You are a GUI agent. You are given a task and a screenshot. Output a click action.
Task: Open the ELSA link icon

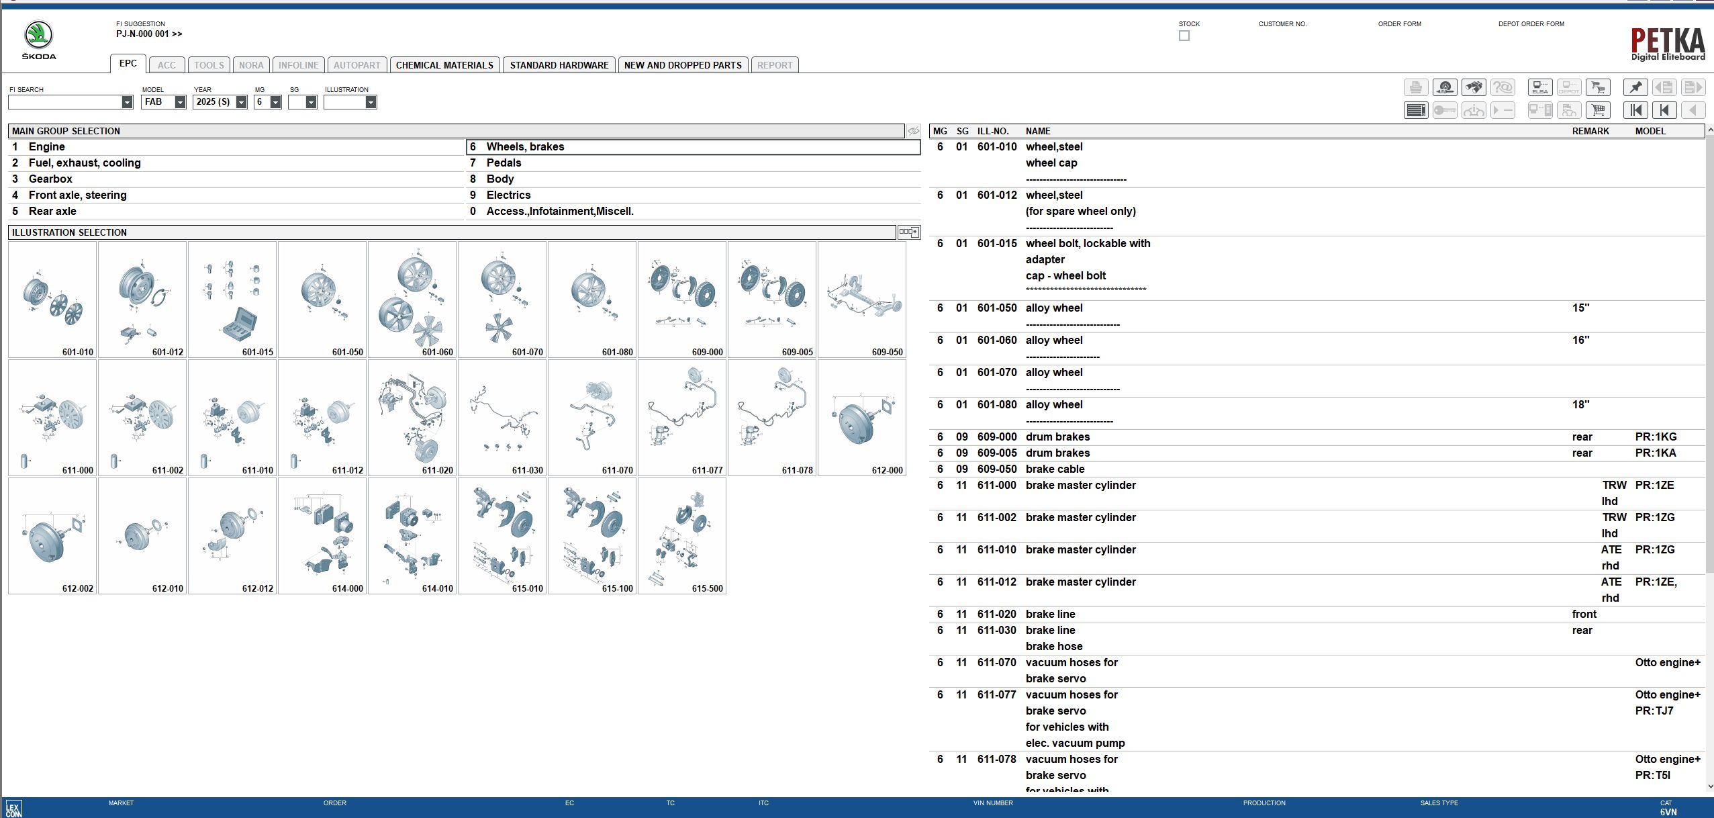pos(1540,87)
